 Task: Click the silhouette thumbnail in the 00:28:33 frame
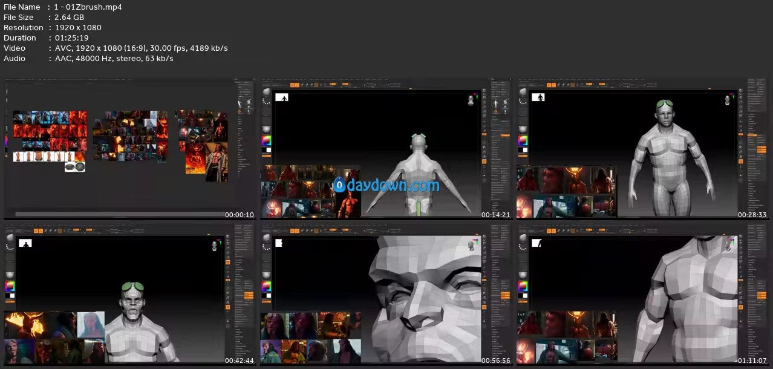click(538, 97)
